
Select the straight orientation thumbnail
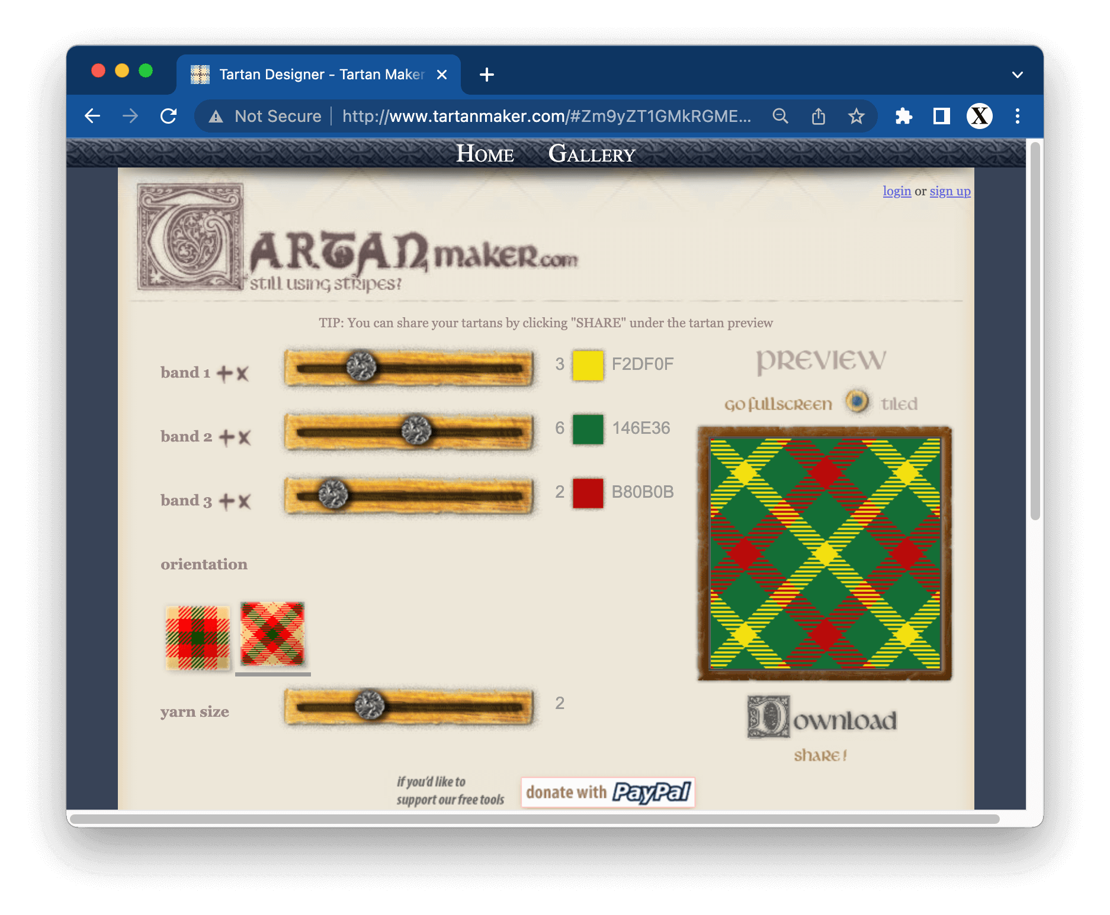(198, 638)
